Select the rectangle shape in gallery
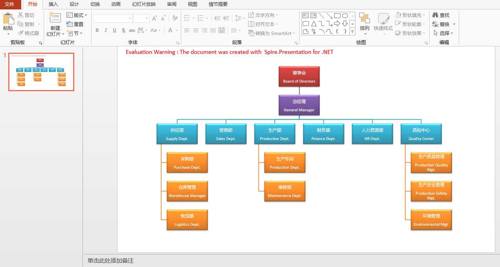The width and height of the screenshot is (500, 267). [x=337, y=16]
